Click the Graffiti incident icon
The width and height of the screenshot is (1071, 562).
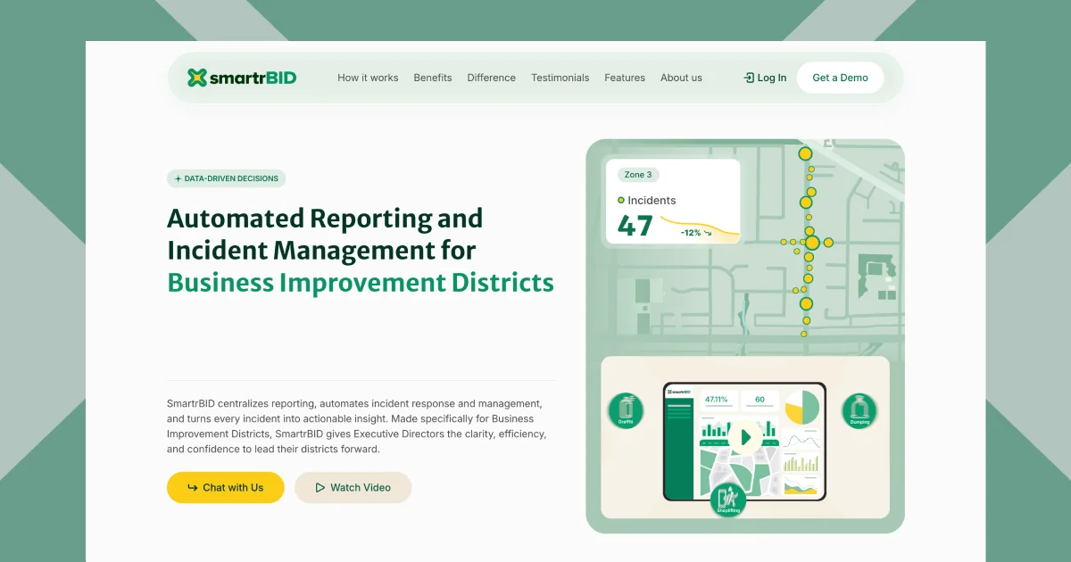tap(626, 410)
